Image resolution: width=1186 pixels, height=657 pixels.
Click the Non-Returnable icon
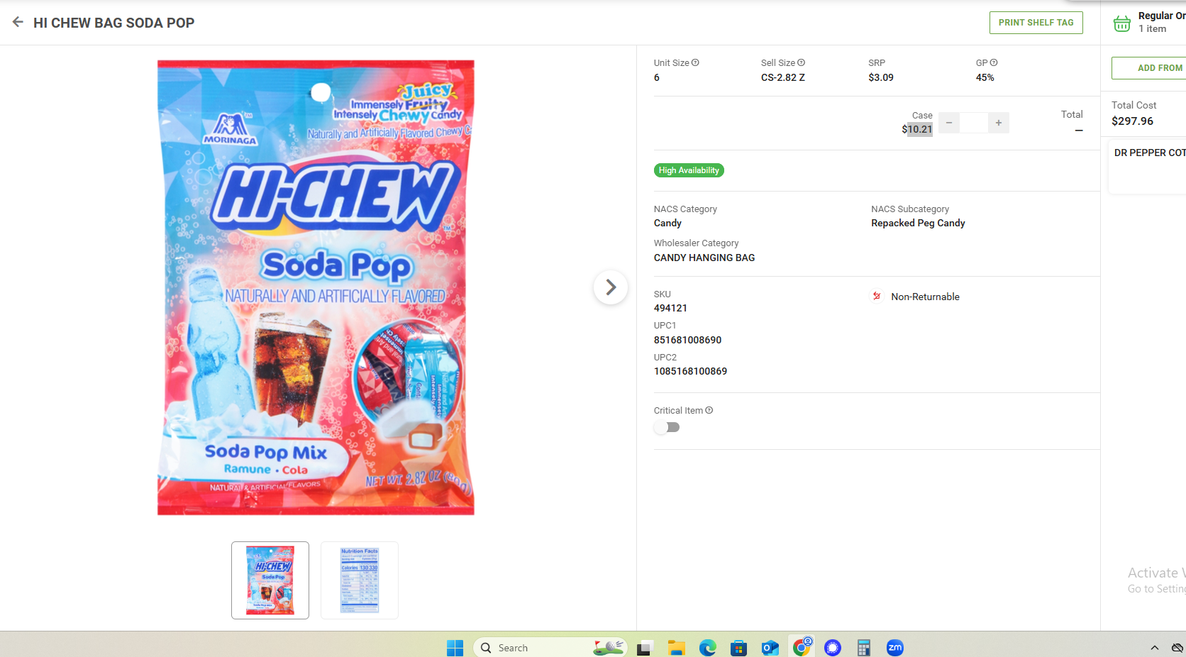[877, 297]
